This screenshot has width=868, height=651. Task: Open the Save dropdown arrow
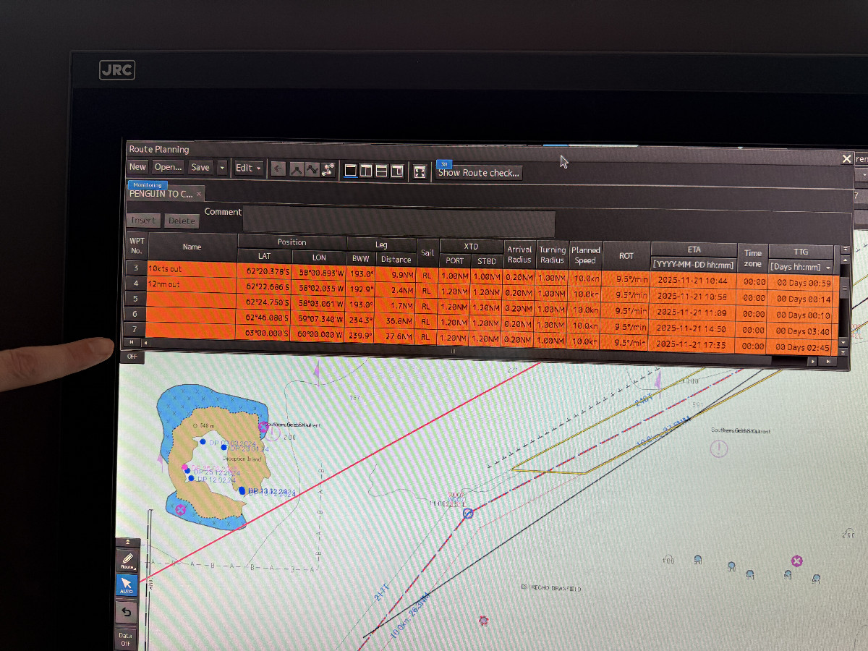pyautogui.click(x=222, y=168)
